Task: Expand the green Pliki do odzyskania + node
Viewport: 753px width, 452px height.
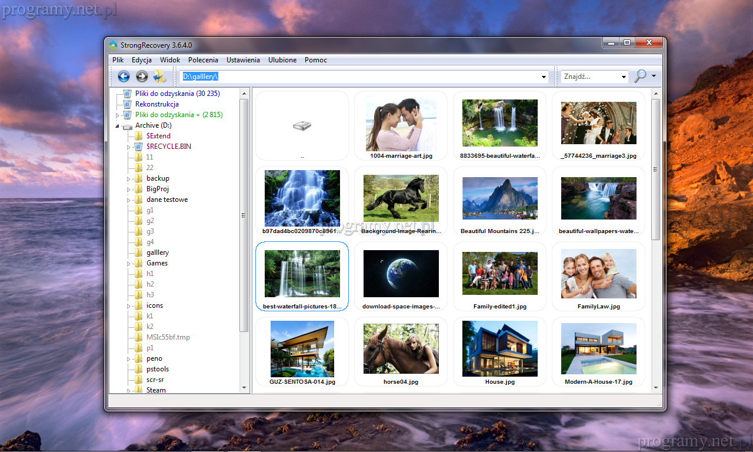Action: [x=117, y=115]
